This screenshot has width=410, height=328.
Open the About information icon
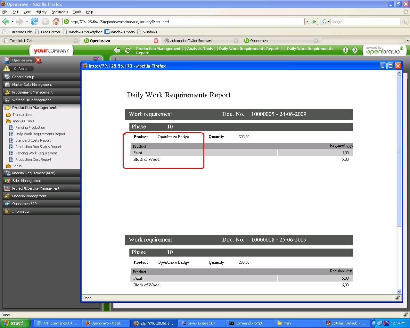pos(345,50)
